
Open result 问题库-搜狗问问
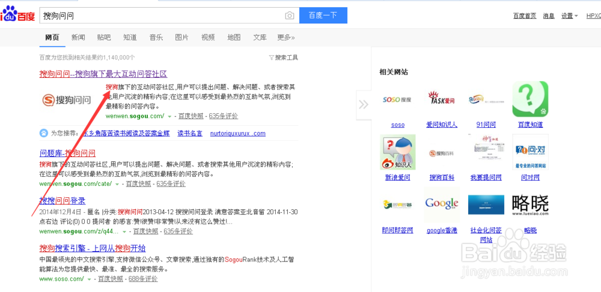[x=67, y=153]
